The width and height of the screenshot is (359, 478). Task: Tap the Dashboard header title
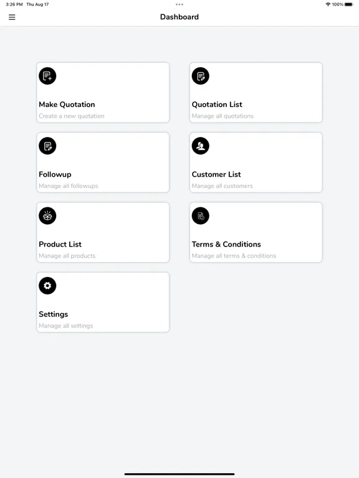coord(179,17)
